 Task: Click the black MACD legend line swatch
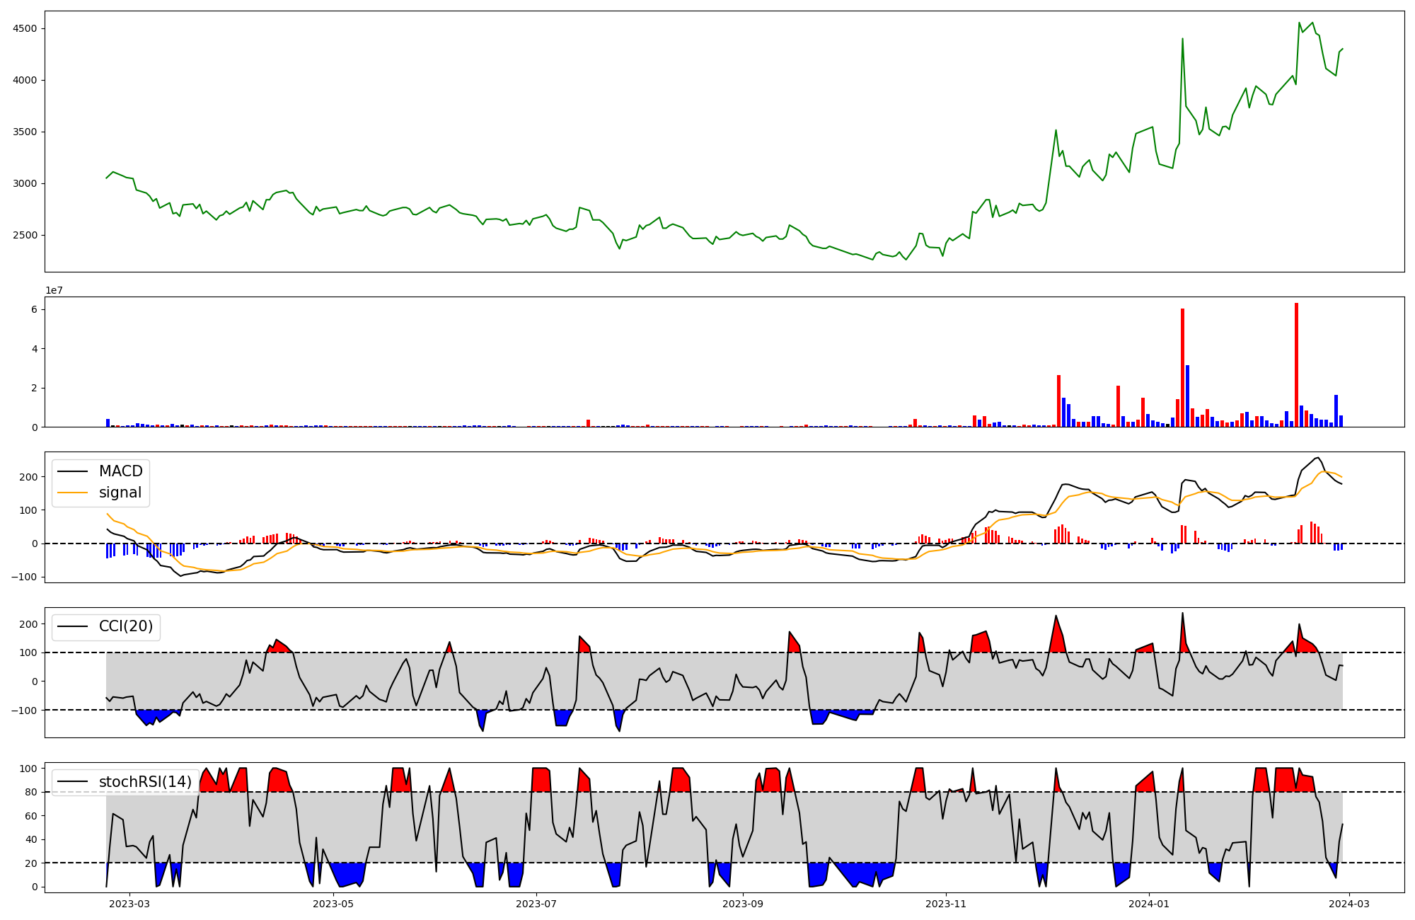tap(72, 471)
